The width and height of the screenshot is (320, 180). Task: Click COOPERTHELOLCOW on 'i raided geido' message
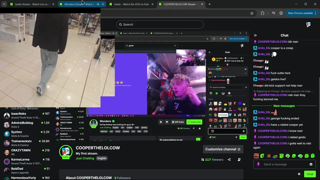point(272,137)
